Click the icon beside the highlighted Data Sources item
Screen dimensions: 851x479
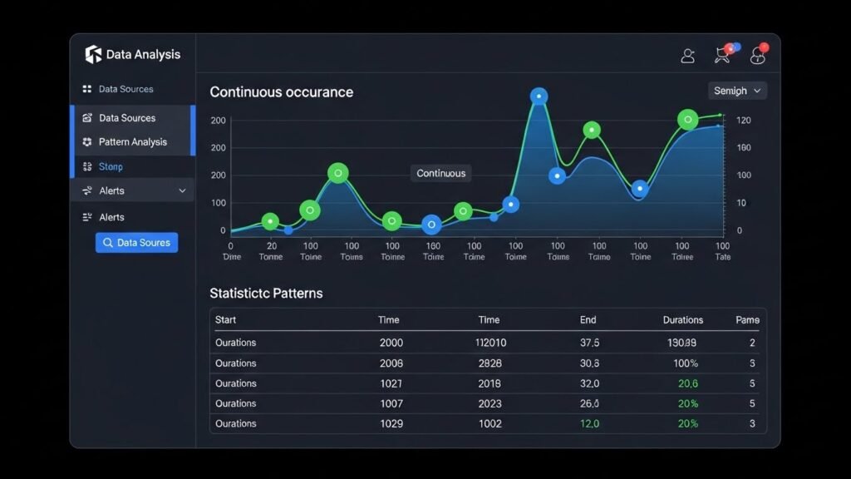pos(87,118)
